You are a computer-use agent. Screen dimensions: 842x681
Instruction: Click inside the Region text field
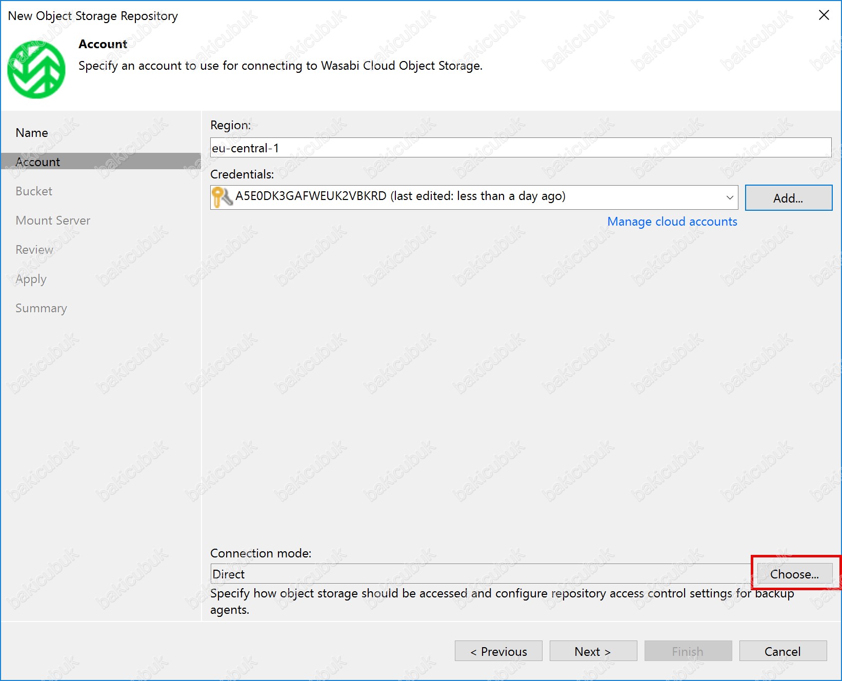point(520,148)
